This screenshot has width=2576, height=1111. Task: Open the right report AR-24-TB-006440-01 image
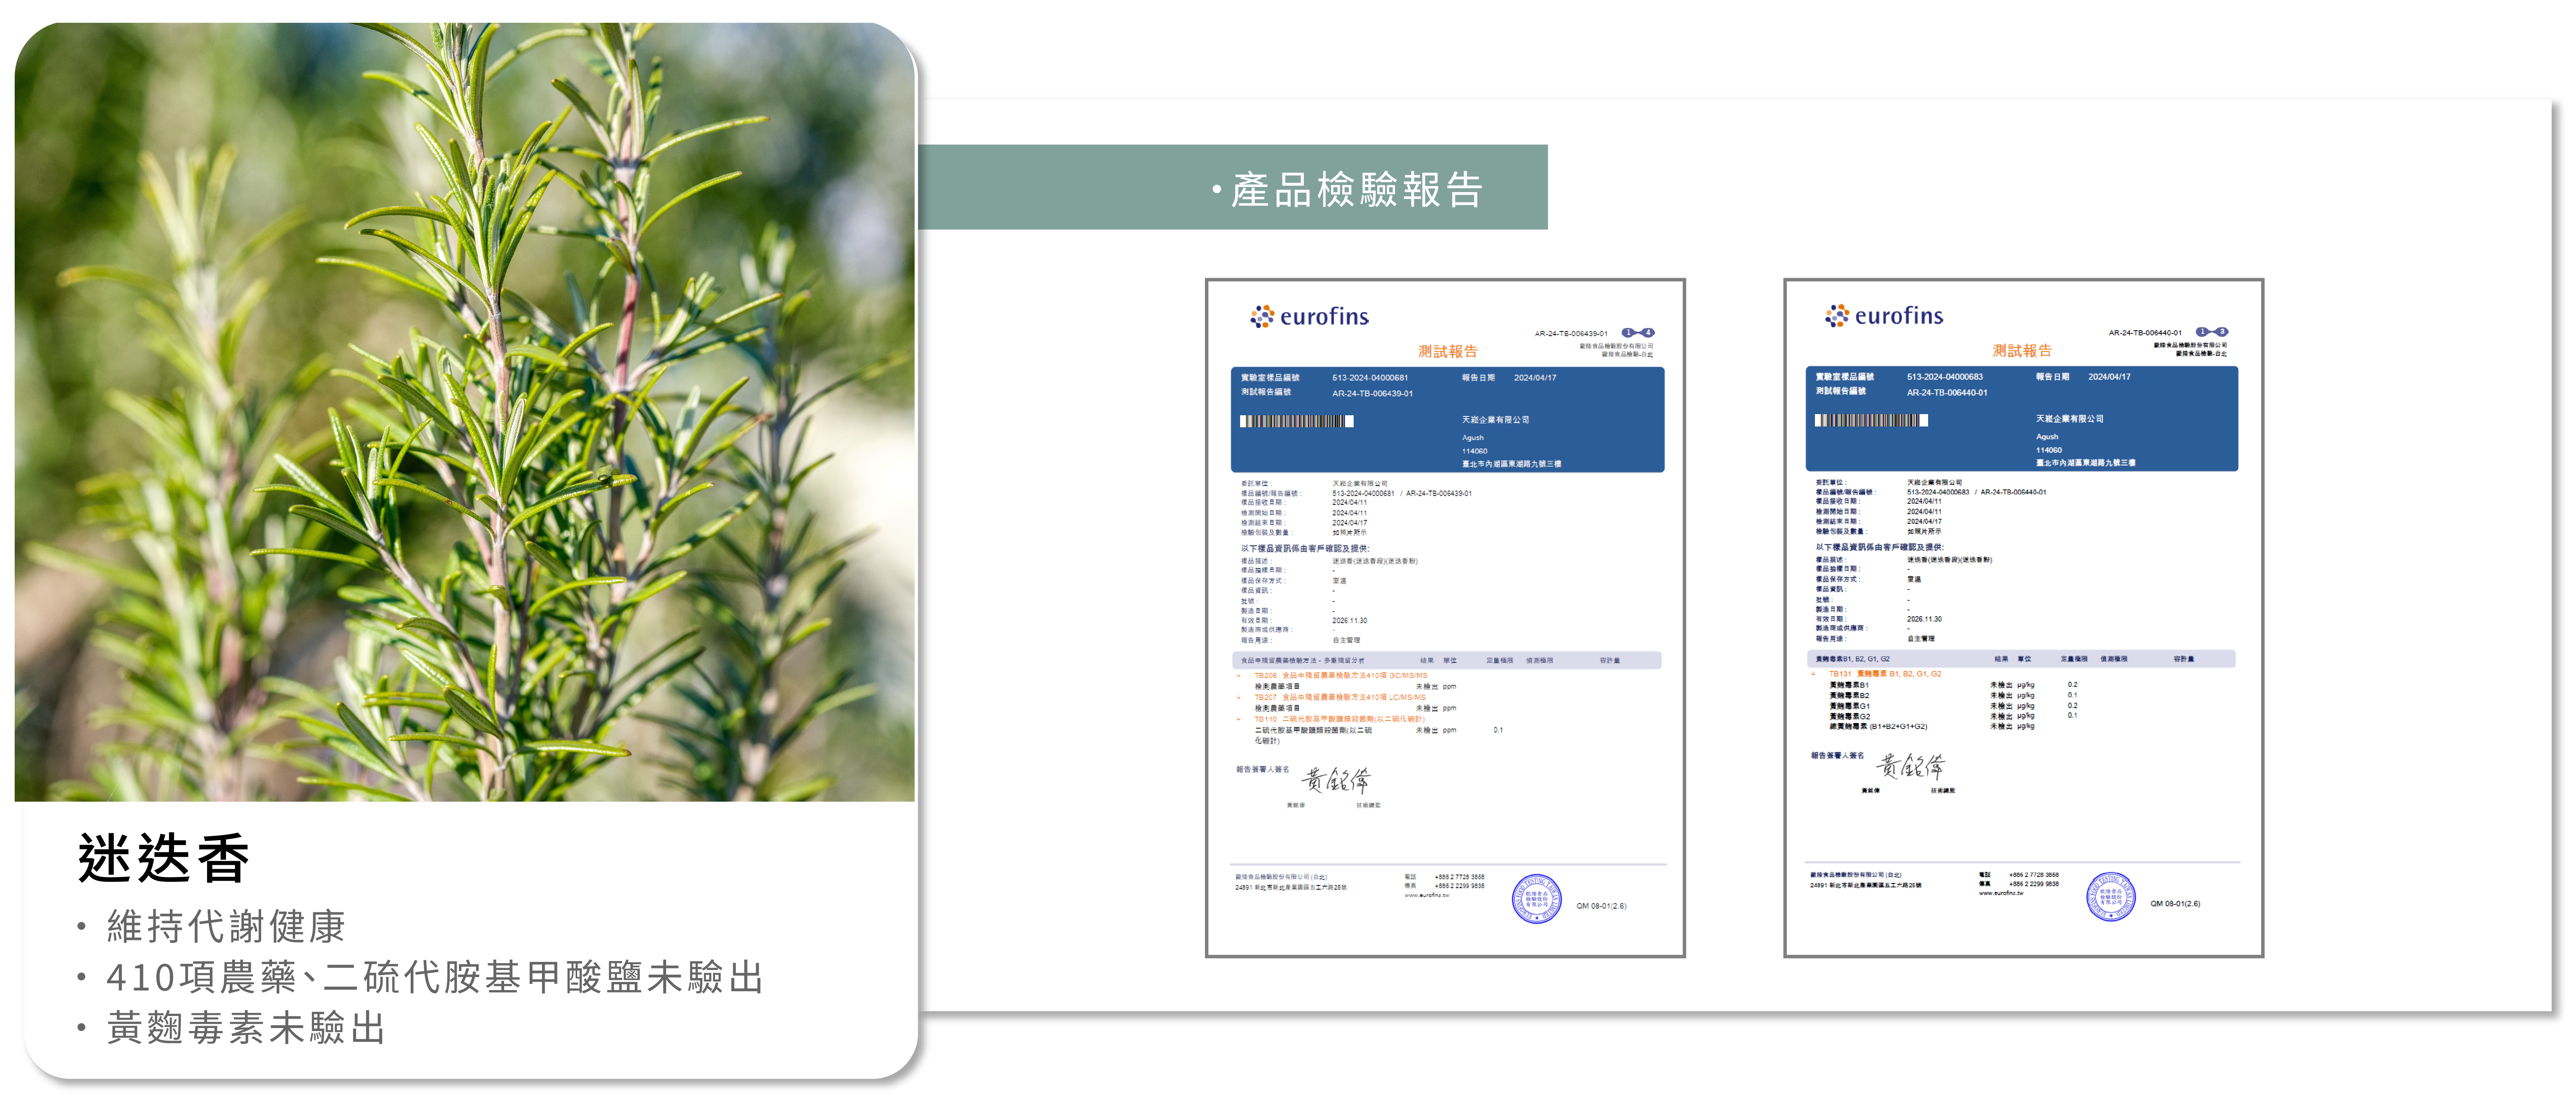(x=2023, y=618)
